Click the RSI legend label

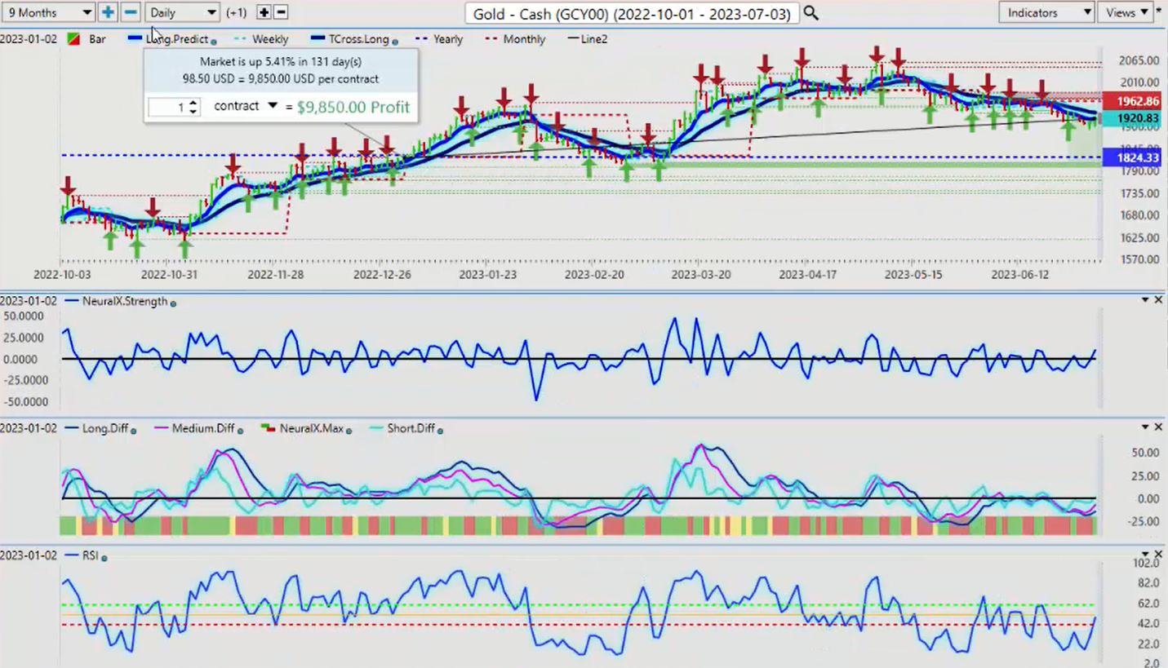pos(90,555)
